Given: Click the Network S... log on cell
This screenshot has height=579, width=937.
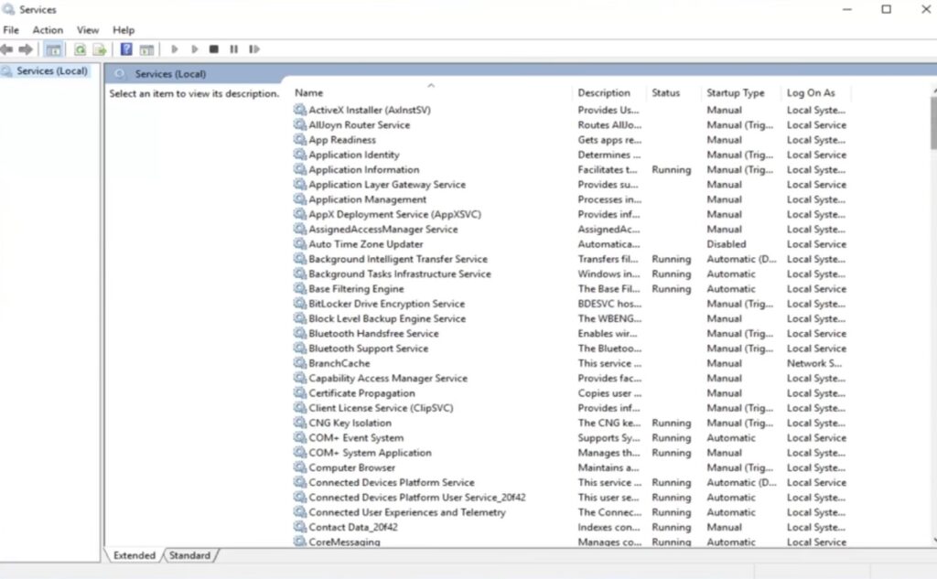Looking at the screenshot, I should (813, 363).
